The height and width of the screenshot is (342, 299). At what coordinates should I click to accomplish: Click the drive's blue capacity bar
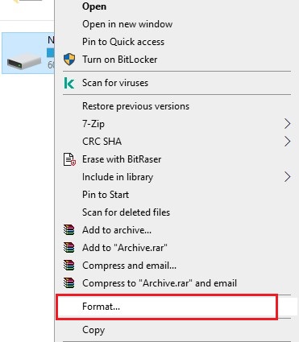click(x=51, y=52)
